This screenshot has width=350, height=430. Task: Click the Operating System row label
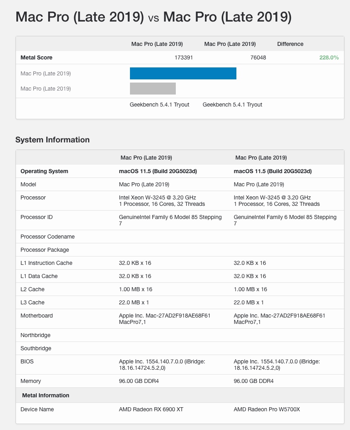(44, 171)
